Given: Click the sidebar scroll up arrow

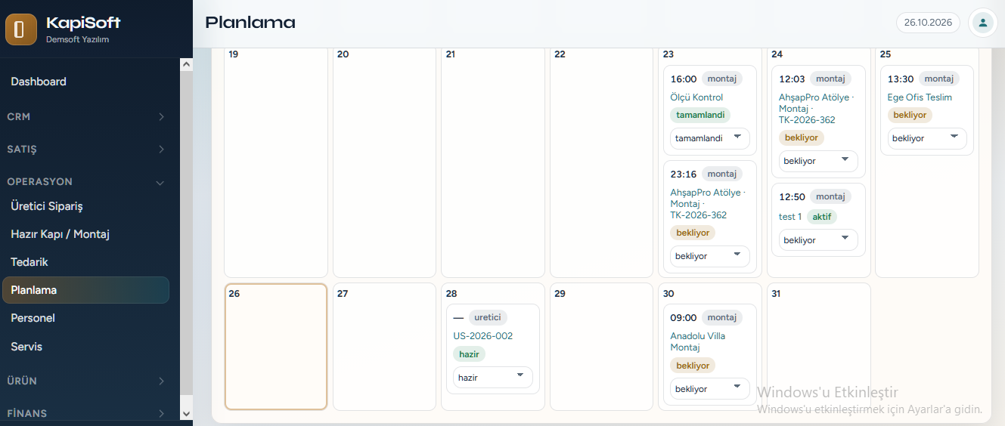Looking at the screenshot, I should click(x=186, y=64).
